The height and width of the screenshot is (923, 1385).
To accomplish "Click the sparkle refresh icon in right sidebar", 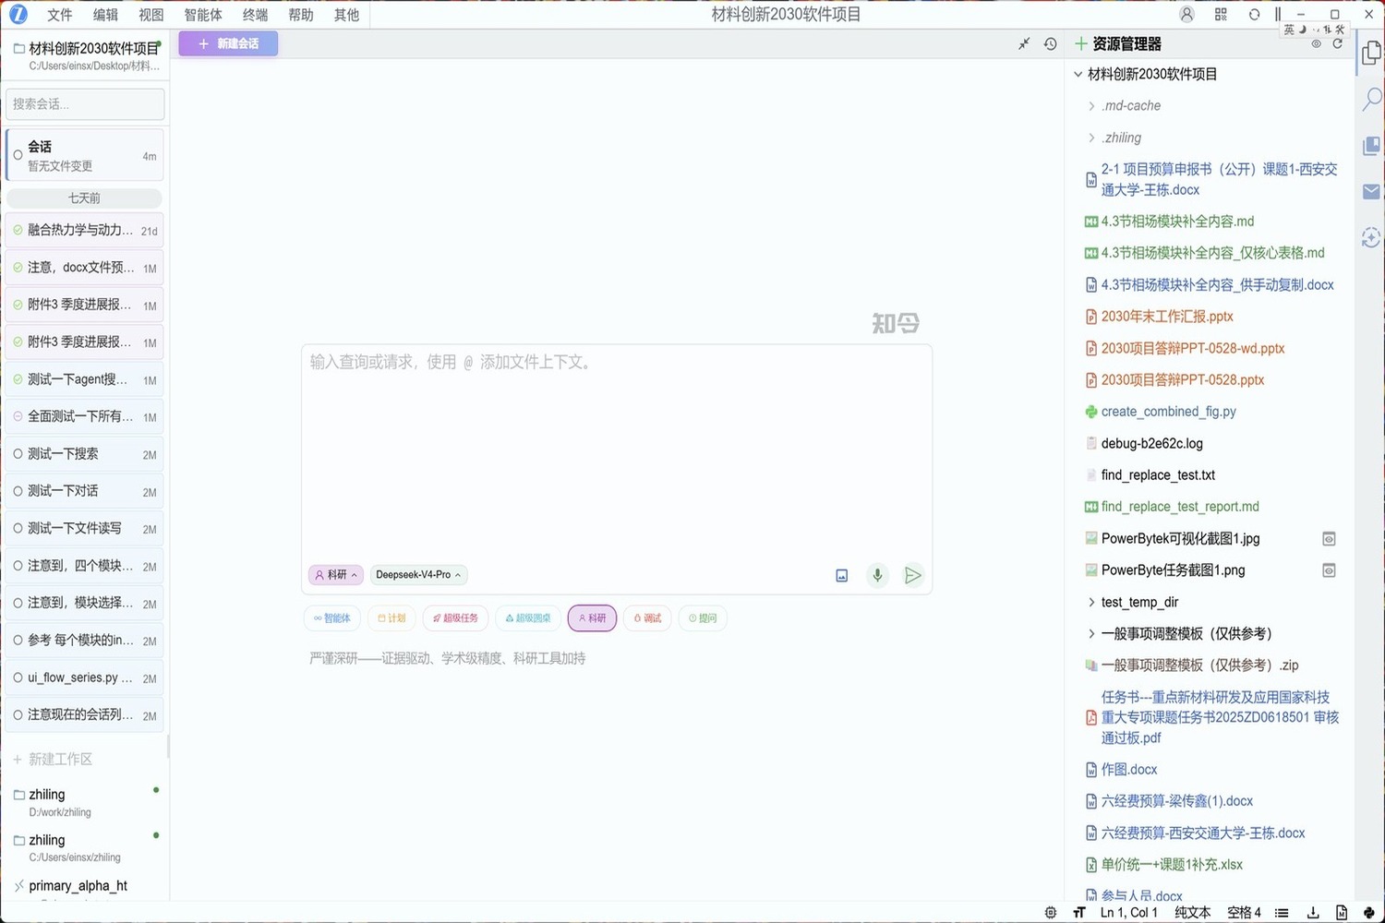I will (1371, 237).
